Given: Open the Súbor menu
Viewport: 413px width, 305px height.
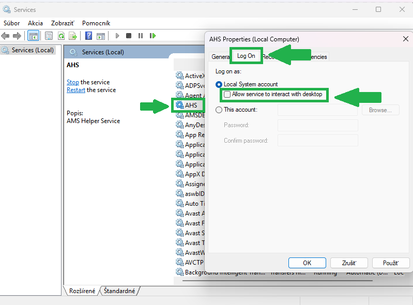Looking at the screenshot, I should (x=12, y=23).
